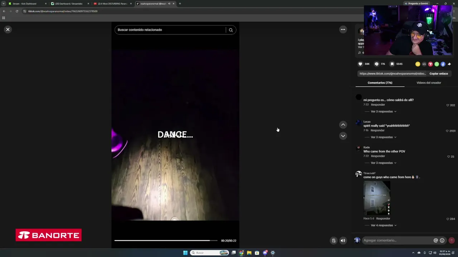Click the search magnifier in related content bar

(231, 30)
